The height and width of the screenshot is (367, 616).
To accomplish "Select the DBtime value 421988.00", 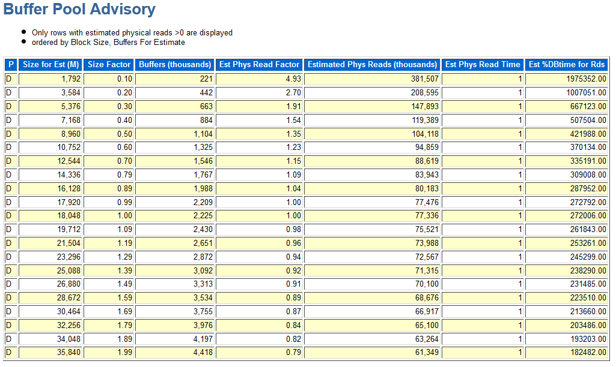I will pyautogui.click(x=567, y=134).
